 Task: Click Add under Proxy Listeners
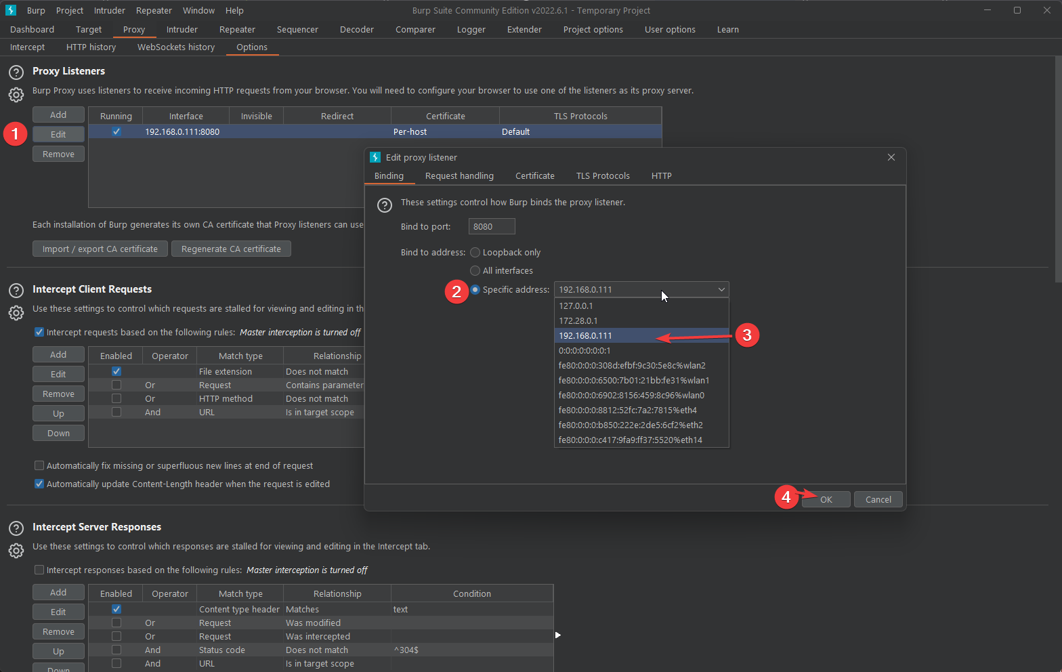pos(58,114)
